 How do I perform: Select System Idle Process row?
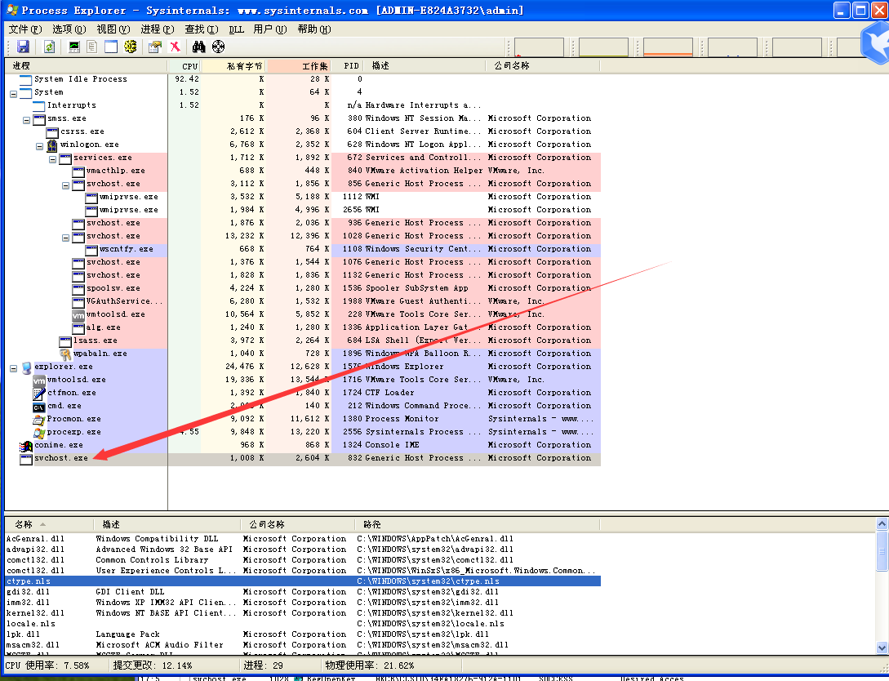303,79
